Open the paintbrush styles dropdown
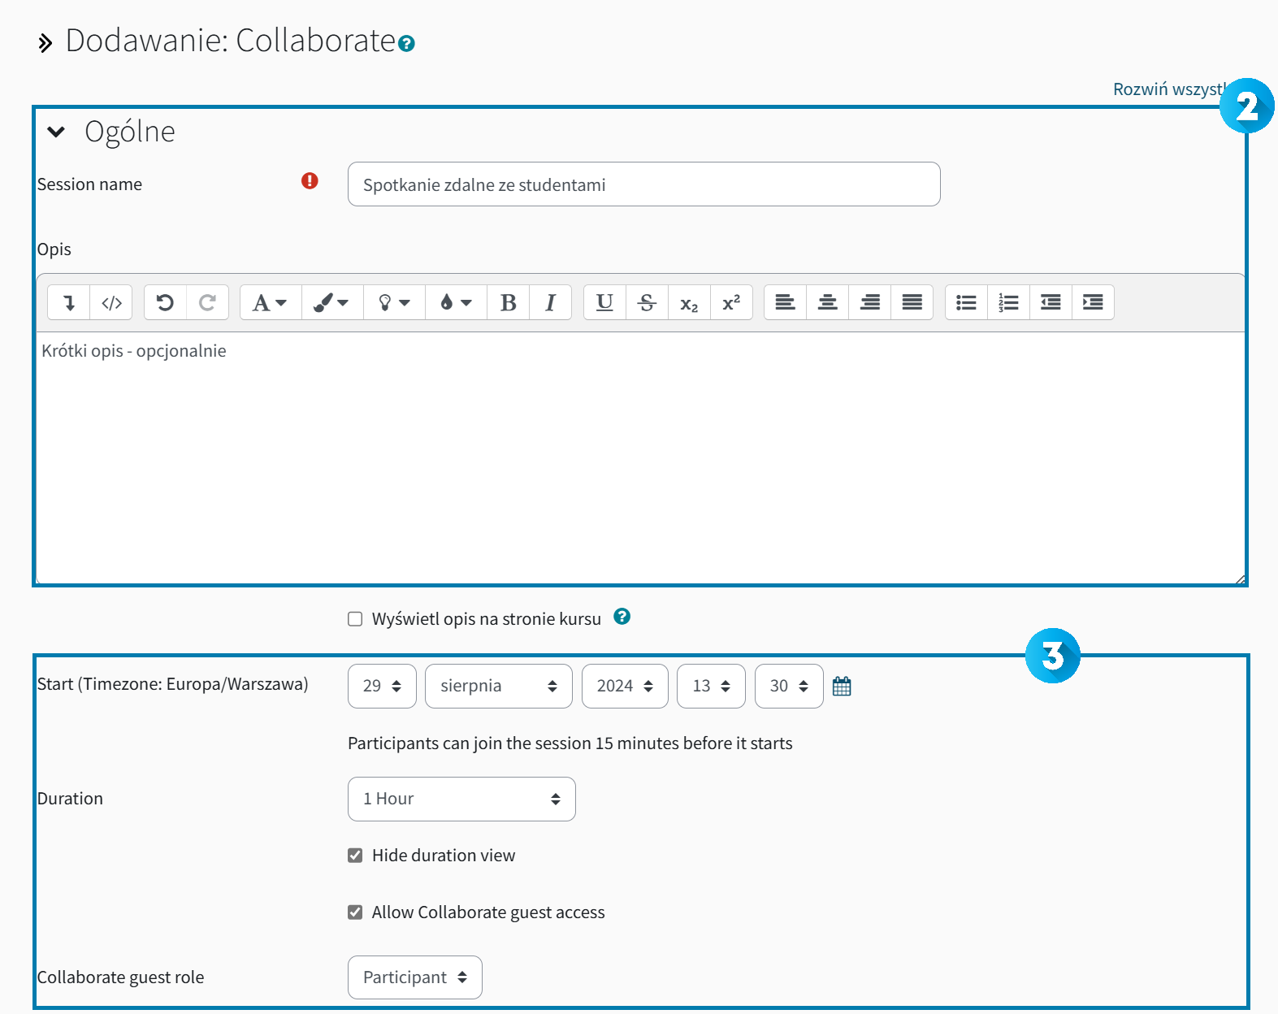 pos(332,302)
